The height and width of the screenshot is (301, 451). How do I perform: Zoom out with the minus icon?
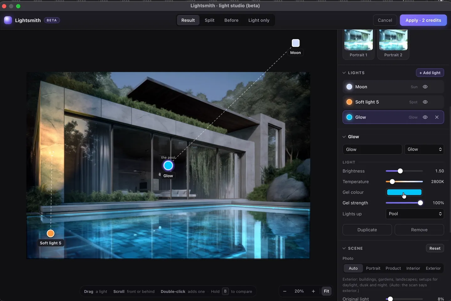point(285,291)
